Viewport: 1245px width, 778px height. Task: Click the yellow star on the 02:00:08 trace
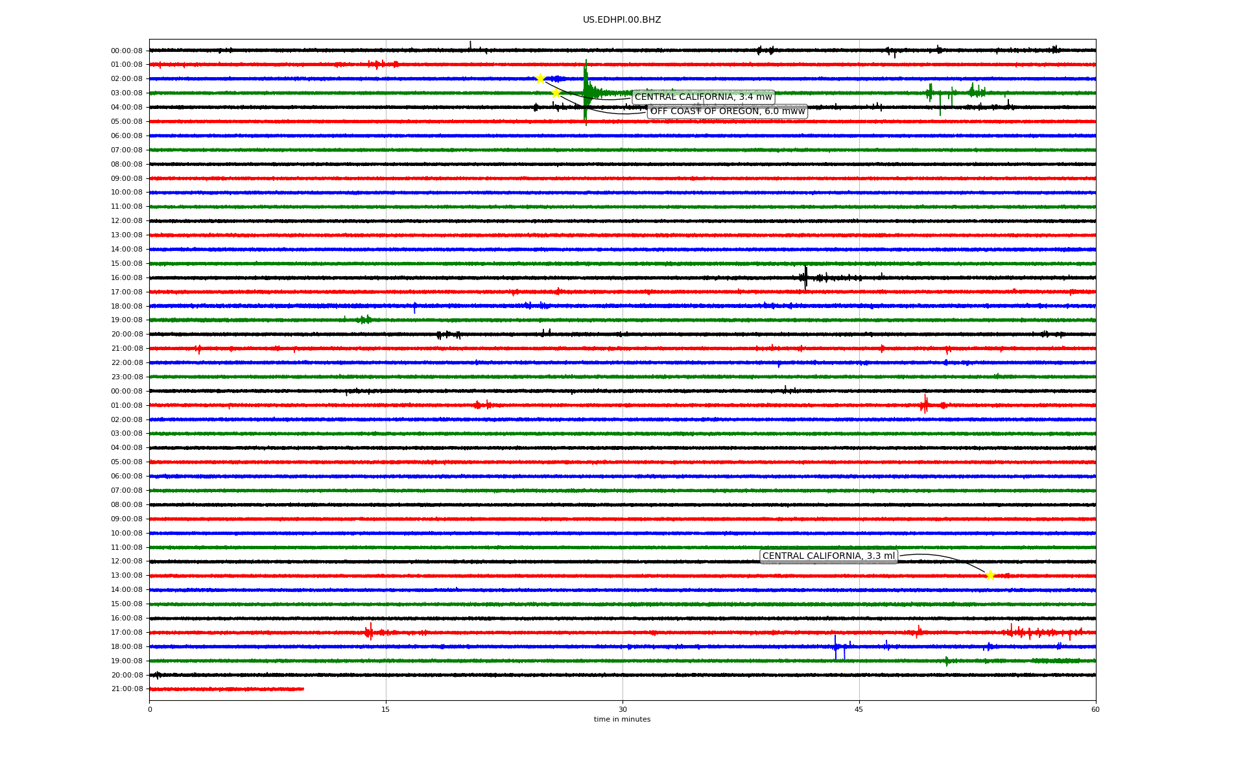540,78
